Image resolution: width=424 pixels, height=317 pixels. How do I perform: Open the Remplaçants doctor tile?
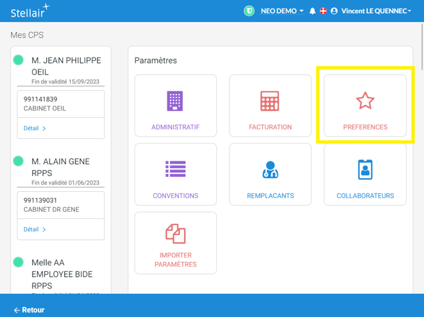270,175
